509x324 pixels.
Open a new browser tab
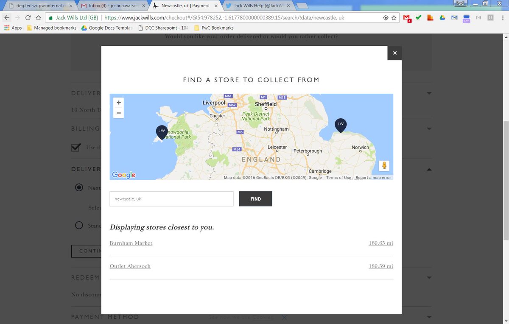click(x=302, y=6)
